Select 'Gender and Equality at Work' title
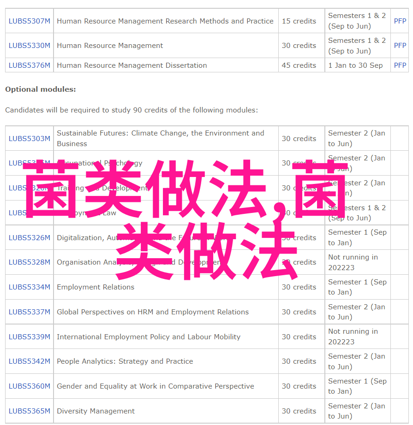The height and width of the screenshot is (425, 413). (x=155, y=386)
